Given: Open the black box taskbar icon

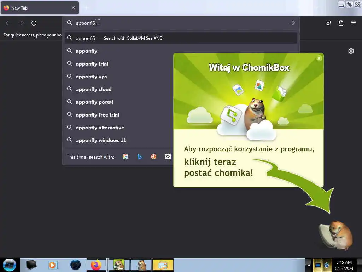Looking at the screenshot, I should (31, 265).
